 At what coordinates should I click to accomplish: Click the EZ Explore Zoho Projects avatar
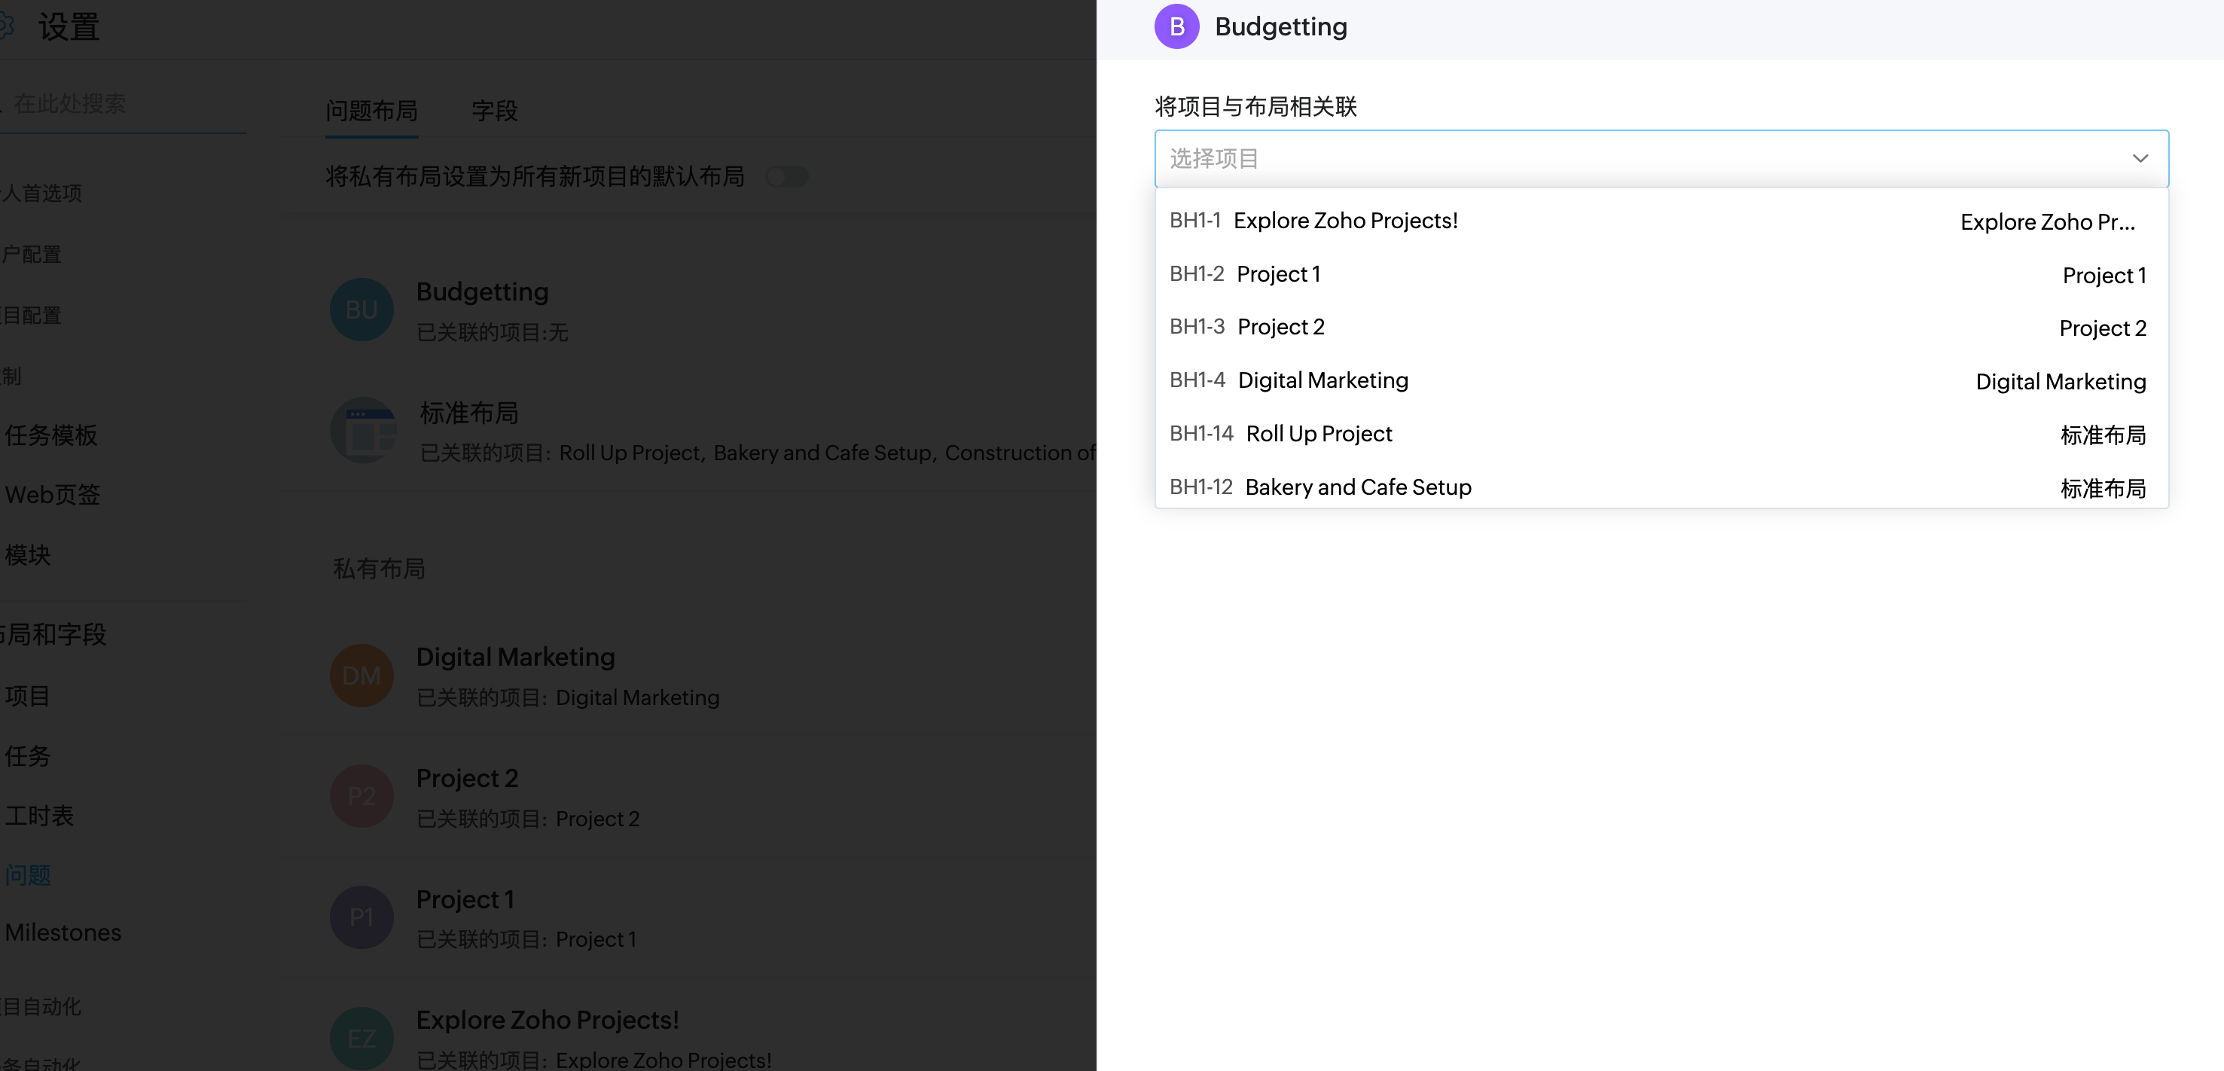click(x=361, y=1038)
